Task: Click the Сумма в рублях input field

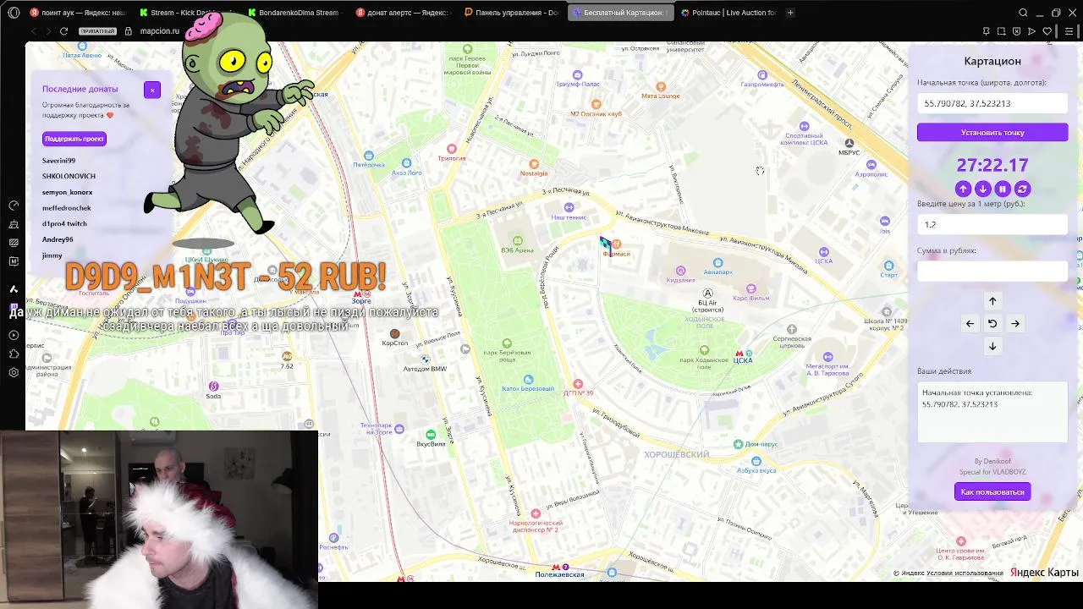Action: [x=992, y=271]
